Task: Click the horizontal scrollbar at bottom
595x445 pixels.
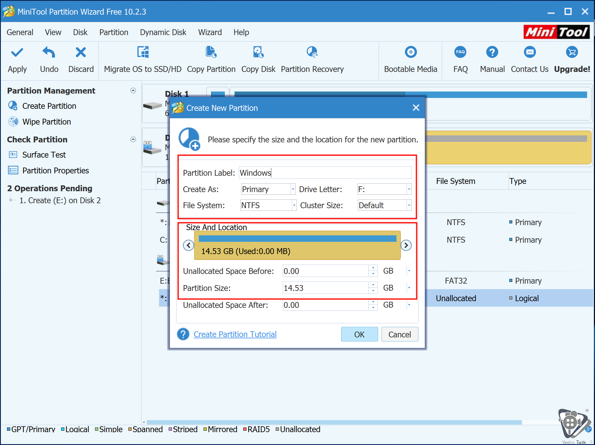Action: click(334, 422)
